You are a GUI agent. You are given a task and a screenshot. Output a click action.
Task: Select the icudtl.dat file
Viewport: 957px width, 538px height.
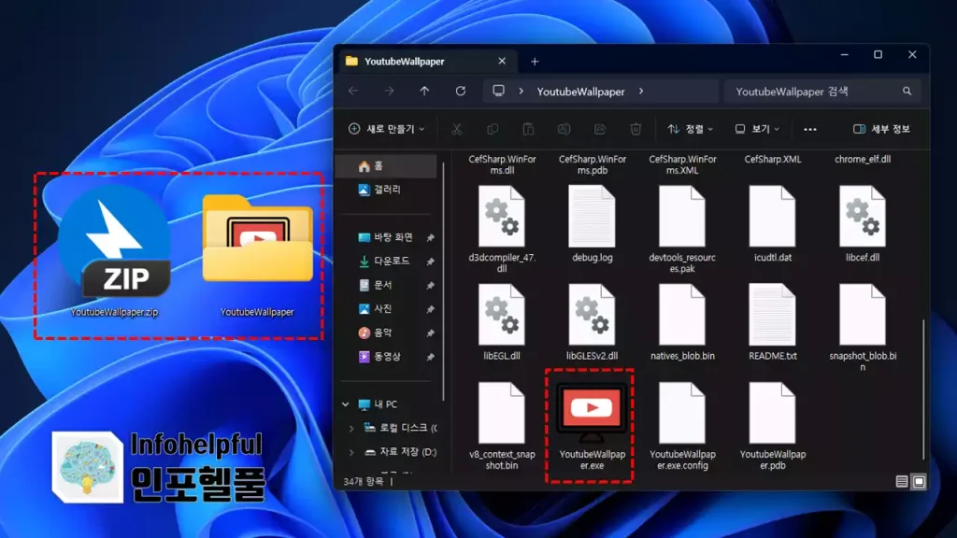[x=772, y=224]
